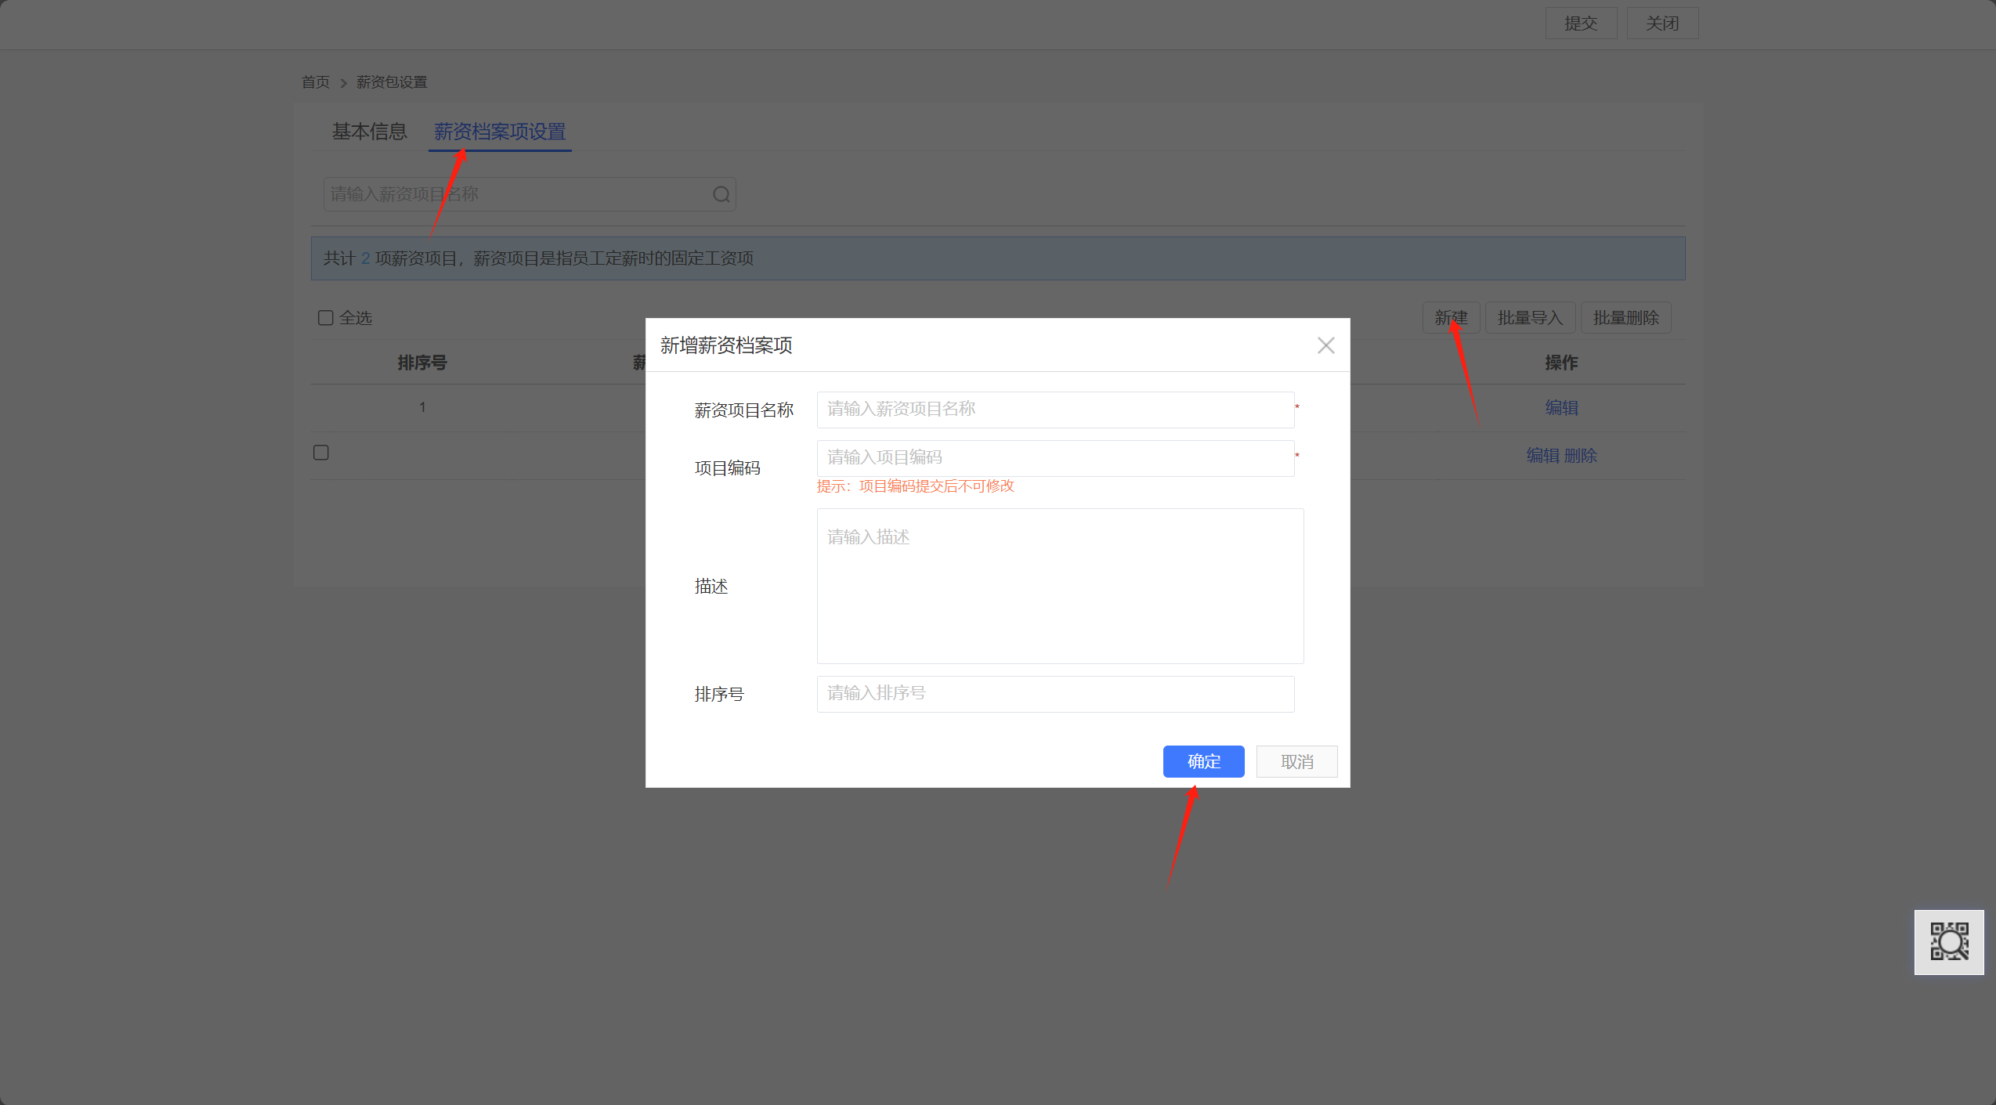Click the 描述 textarea
The width and height of the screenshot is (1996, 1105).
(x=1059, y=586)
